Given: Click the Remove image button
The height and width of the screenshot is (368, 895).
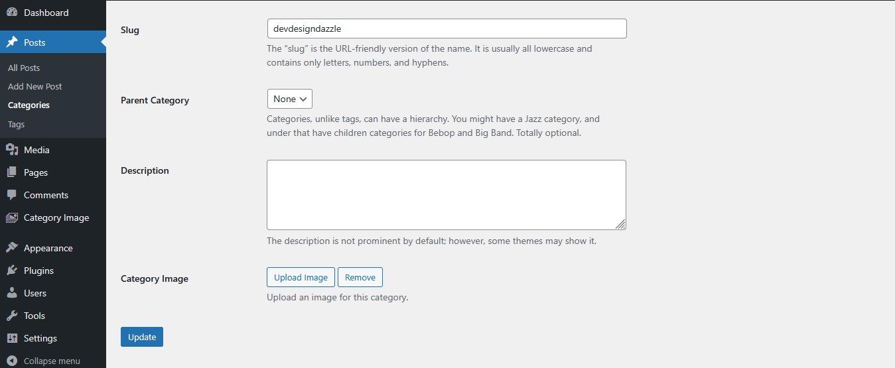Looking at the screenshot, I should coord(360,277).
